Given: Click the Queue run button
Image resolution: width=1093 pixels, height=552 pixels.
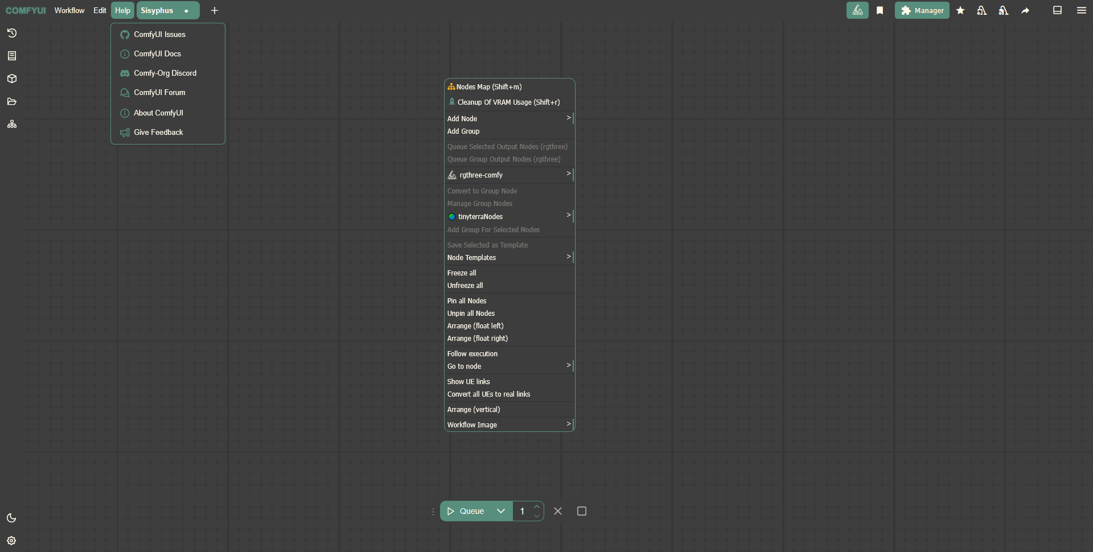Looking at the screenshot, I should tap(466, 511).
